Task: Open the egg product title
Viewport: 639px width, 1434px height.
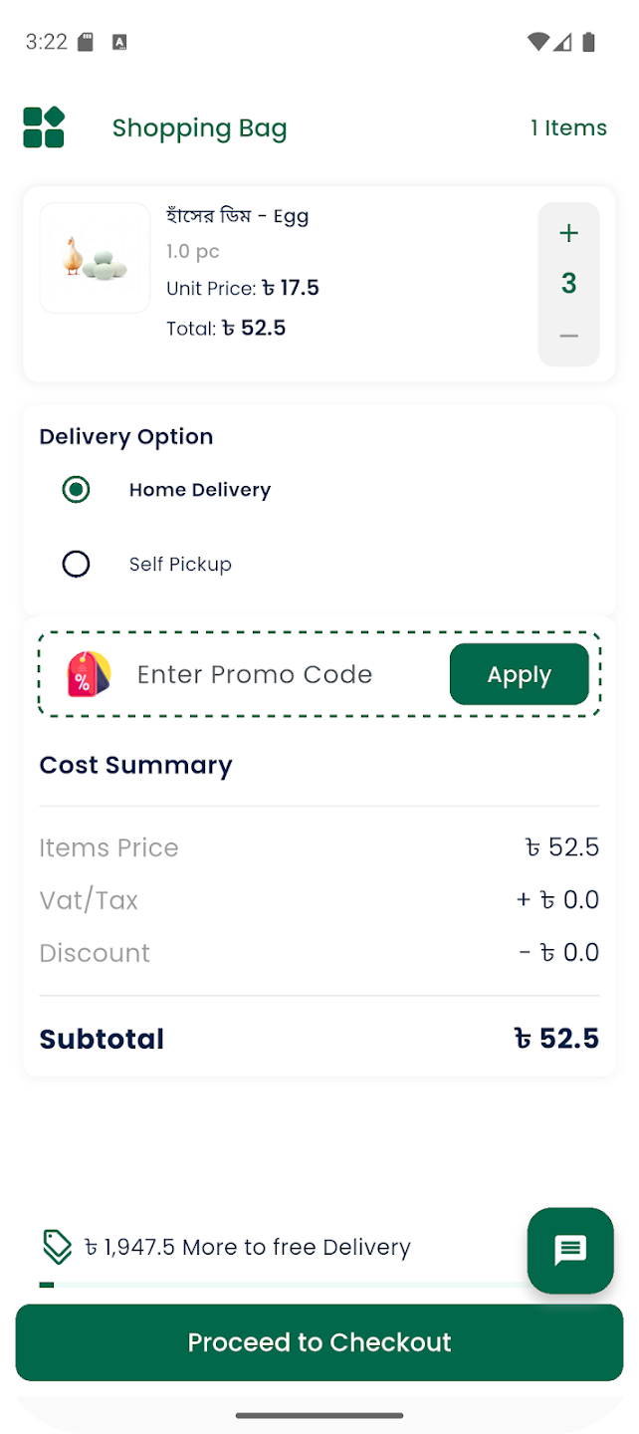Action: (x=238, y=216)
